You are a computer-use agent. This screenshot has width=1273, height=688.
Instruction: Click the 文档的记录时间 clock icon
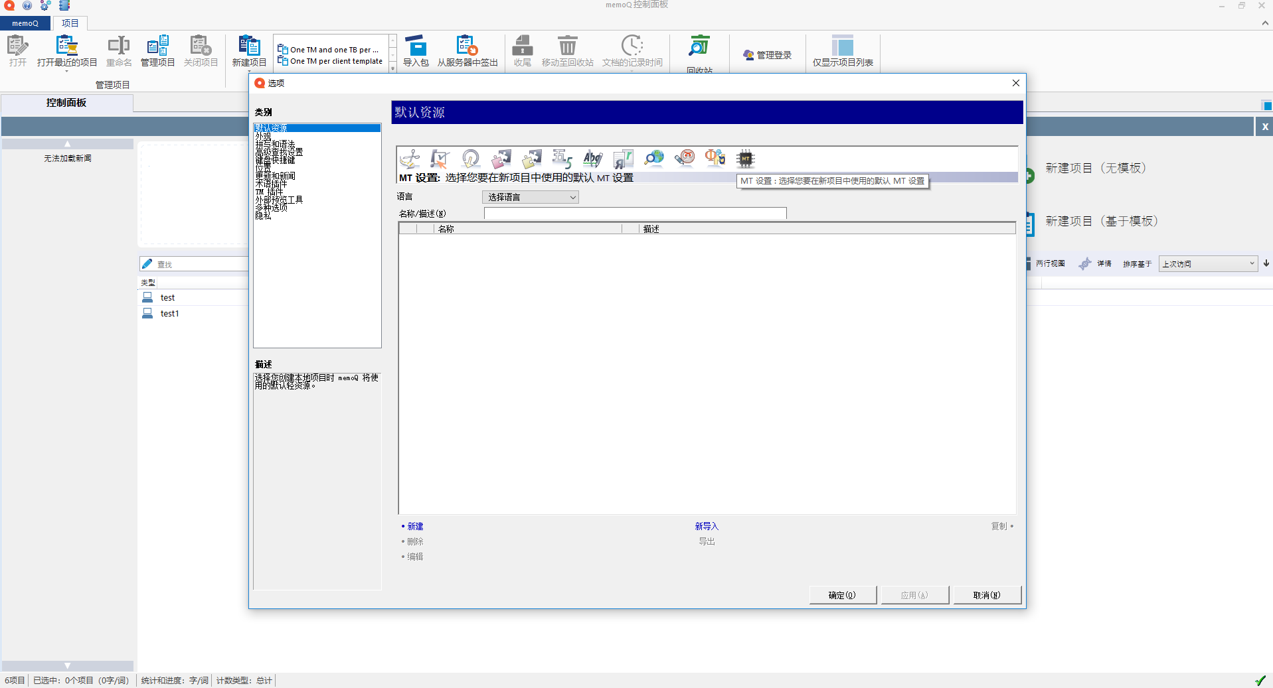[632, 51]
